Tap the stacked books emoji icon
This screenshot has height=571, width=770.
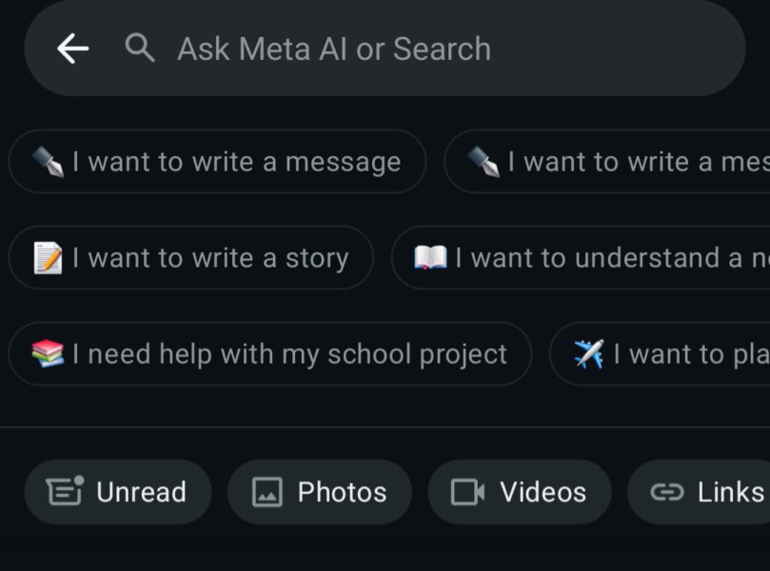[x=48, y=354]
